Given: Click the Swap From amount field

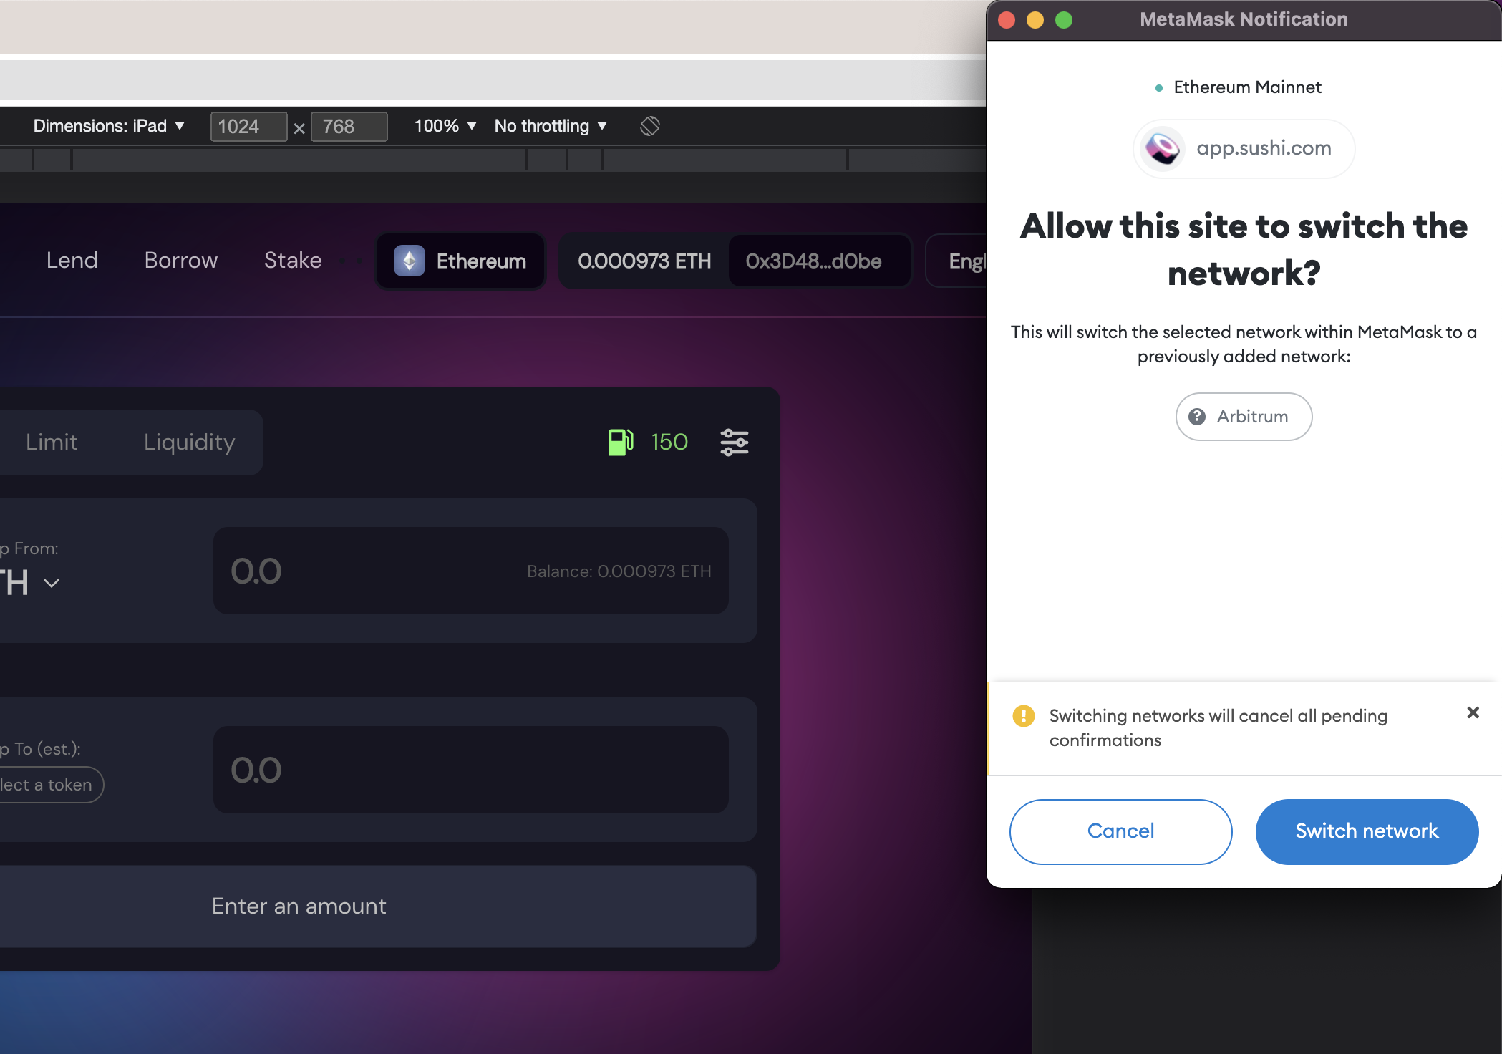Looking at the screenshot, I should tap(471, 571).
